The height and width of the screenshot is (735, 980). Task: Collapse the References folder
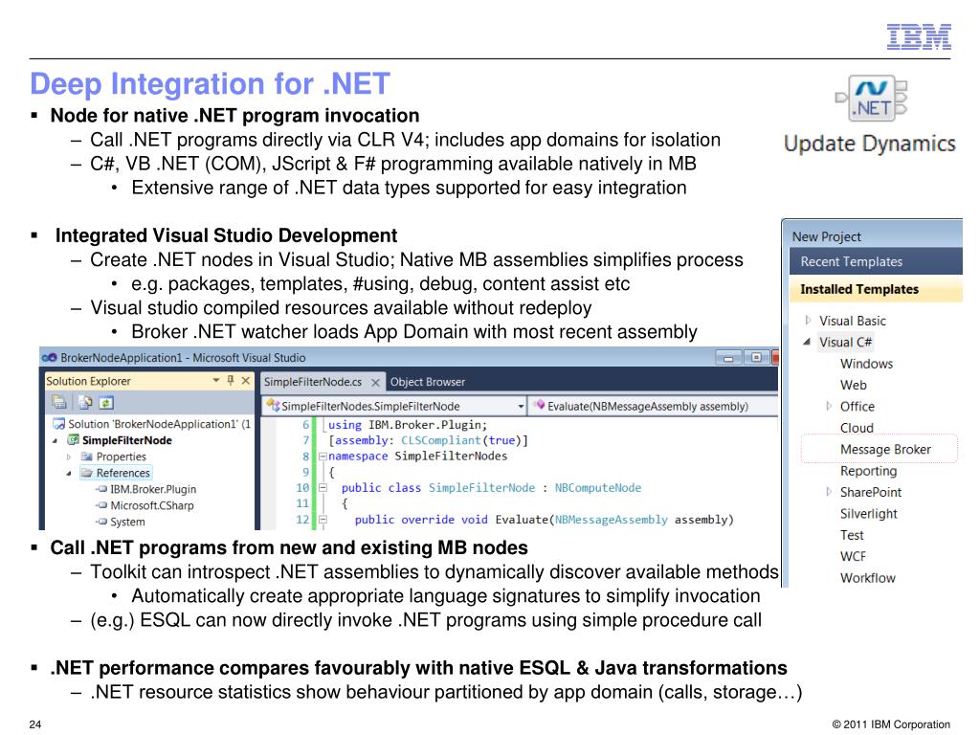(x=69, y=473)
